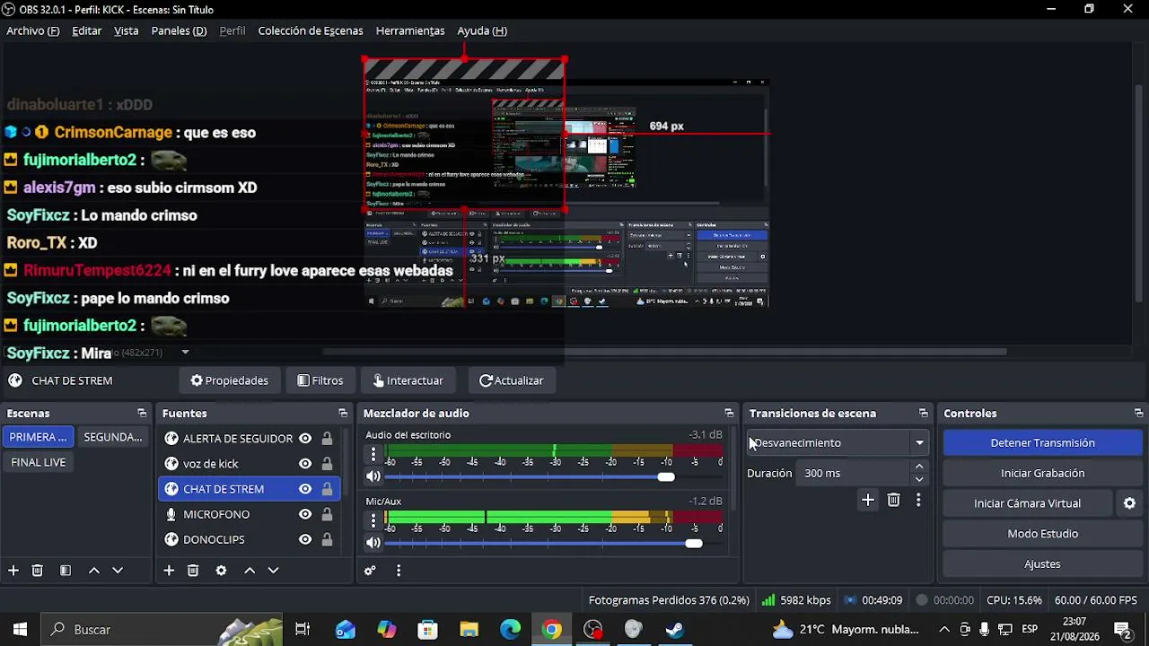Hide the DONOCLIPS source
1149x646 pixels.
(x=305, y=539)
